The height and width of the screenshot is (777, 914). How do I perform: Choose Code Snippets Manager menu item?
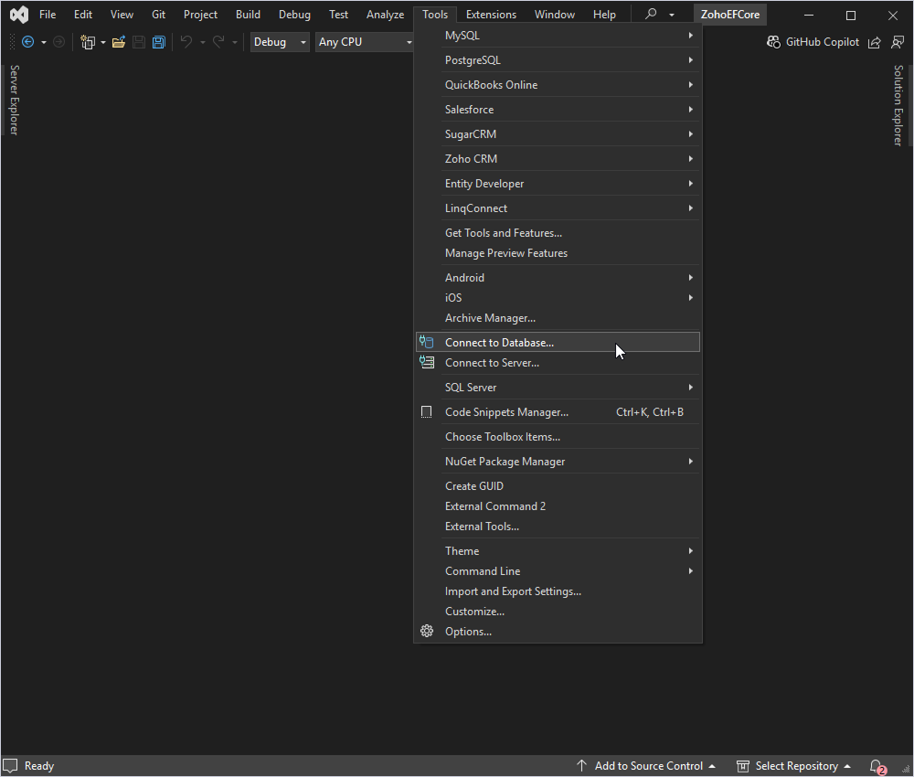click(506, 412)
